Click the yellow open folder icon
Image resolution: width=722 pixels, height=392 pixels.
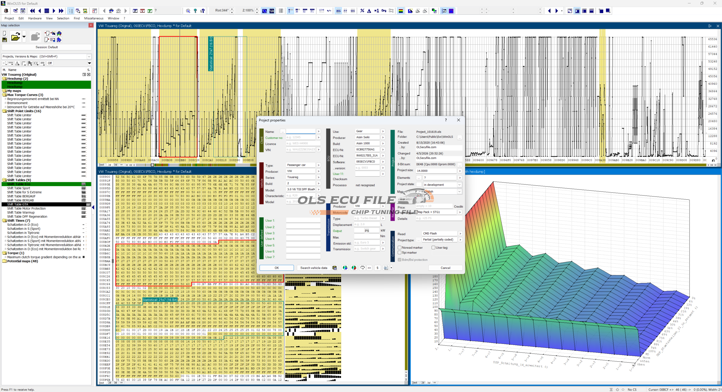(x=15, y=37)
